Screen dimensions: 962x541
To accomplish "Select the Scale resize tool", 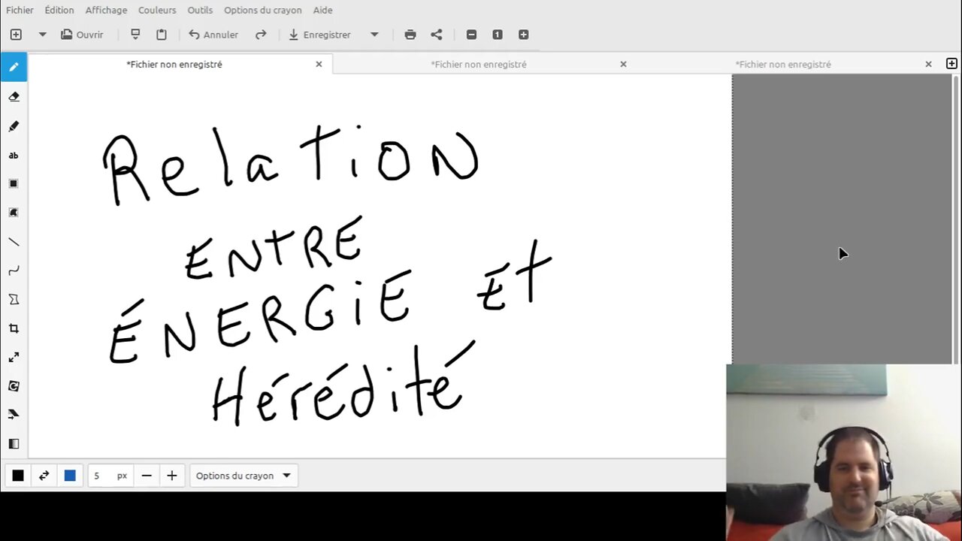I will 14,357.
